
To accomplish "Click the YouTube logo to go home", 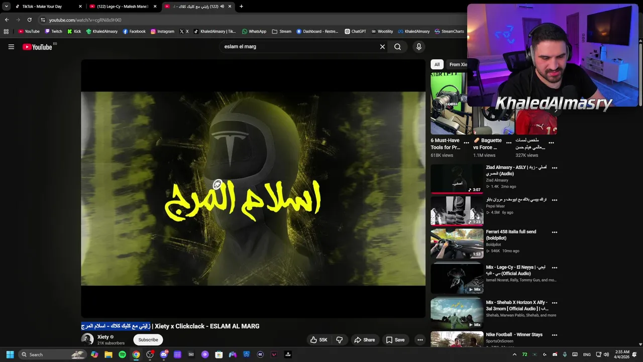I will pos(37,47).
